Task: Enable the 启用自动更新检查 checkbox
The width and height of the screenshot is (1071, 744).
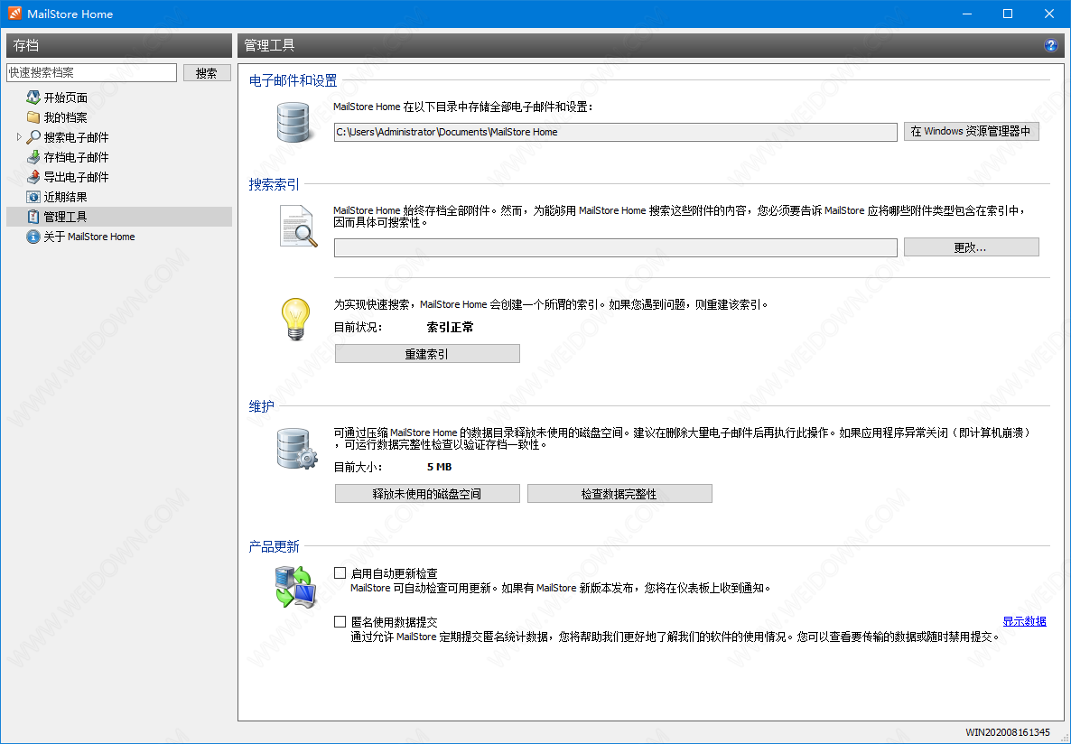Action: 340,573
